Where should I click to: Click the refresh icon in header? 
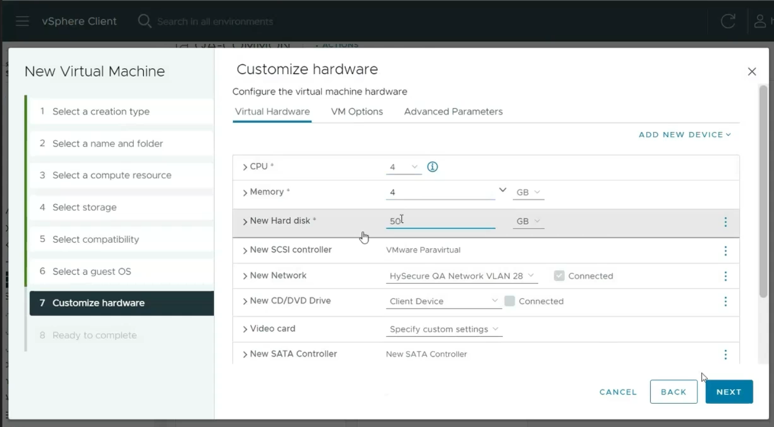(728, 22)
